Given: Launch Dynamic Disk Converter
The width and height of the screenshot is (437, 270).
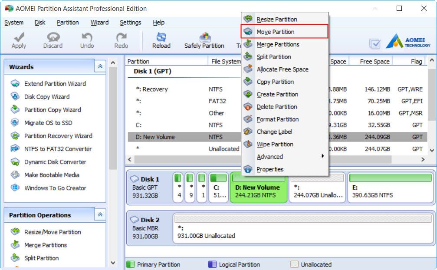Looking at the screenshot, I should pyautogui.click(x=55, y=162).
